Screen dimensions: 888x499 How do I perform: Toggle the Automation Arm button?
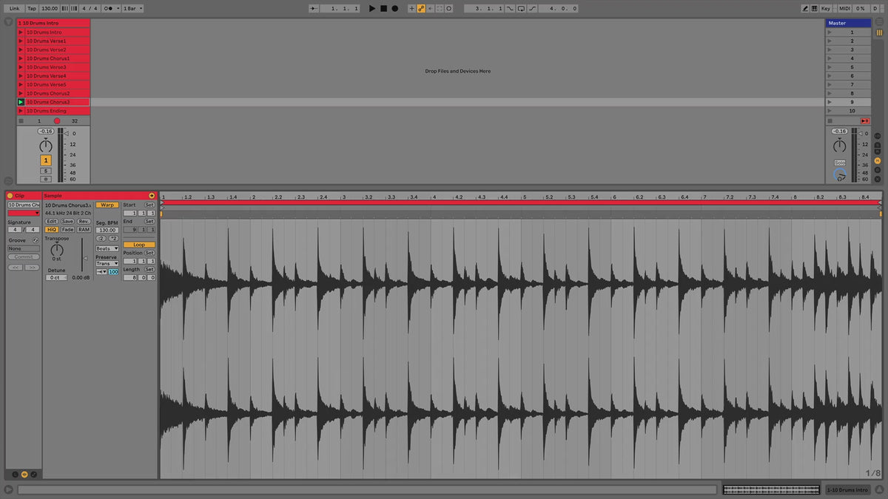click(421, 8)
